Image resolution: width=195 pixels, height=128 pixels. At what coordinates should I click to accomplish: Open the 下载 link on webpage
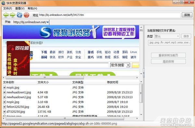(44, 52)
